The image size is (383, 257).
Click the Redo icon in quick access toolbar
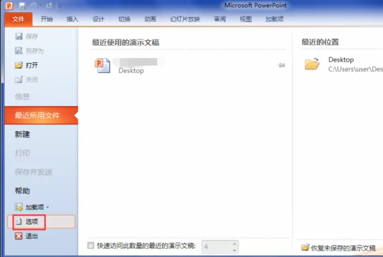49,5
